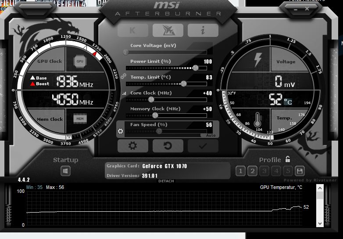Click the 0 mV voltage readout
The width and height of the screenshot is (343, 239).
[x=285, y=82]
